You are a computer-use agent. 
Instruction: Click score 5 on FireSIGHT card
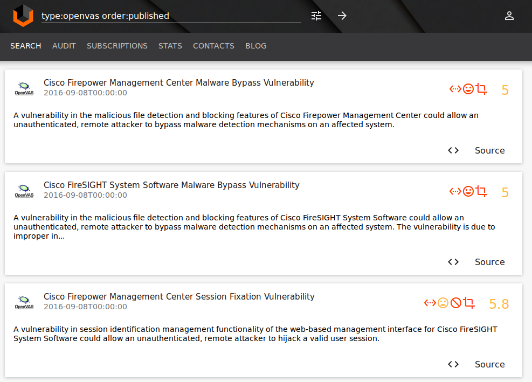[x=505, y=192]
